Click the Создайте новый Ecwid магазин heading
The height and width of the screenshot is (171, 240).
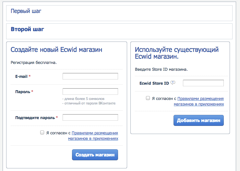point(56,50)
